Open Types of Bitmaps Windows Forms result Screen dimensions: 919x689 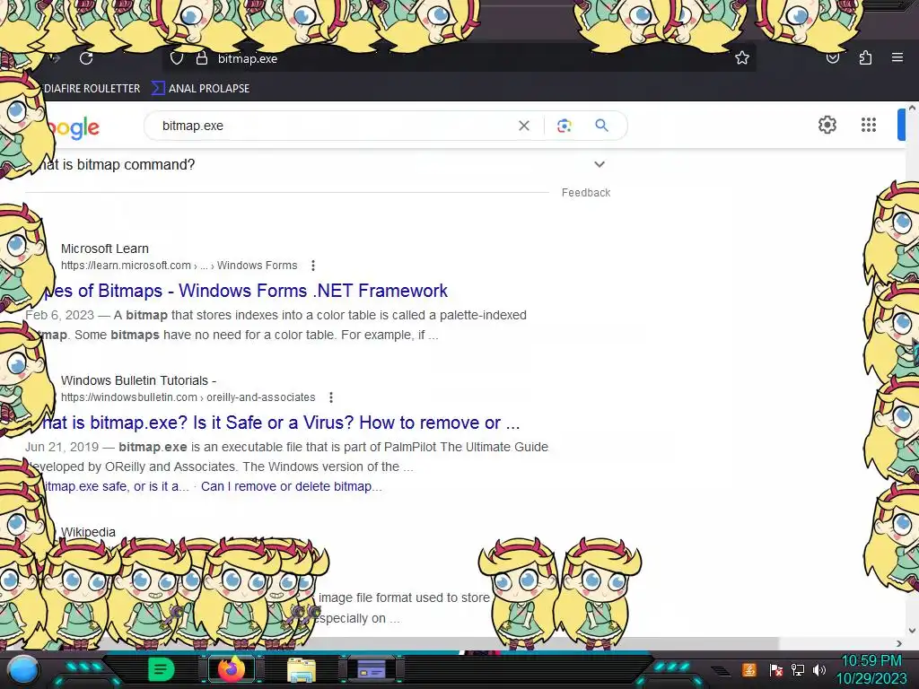246,291
